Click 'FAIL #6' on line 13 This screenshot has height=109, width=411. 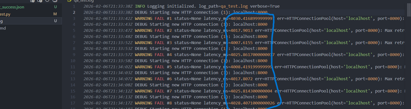coord(163,79)
